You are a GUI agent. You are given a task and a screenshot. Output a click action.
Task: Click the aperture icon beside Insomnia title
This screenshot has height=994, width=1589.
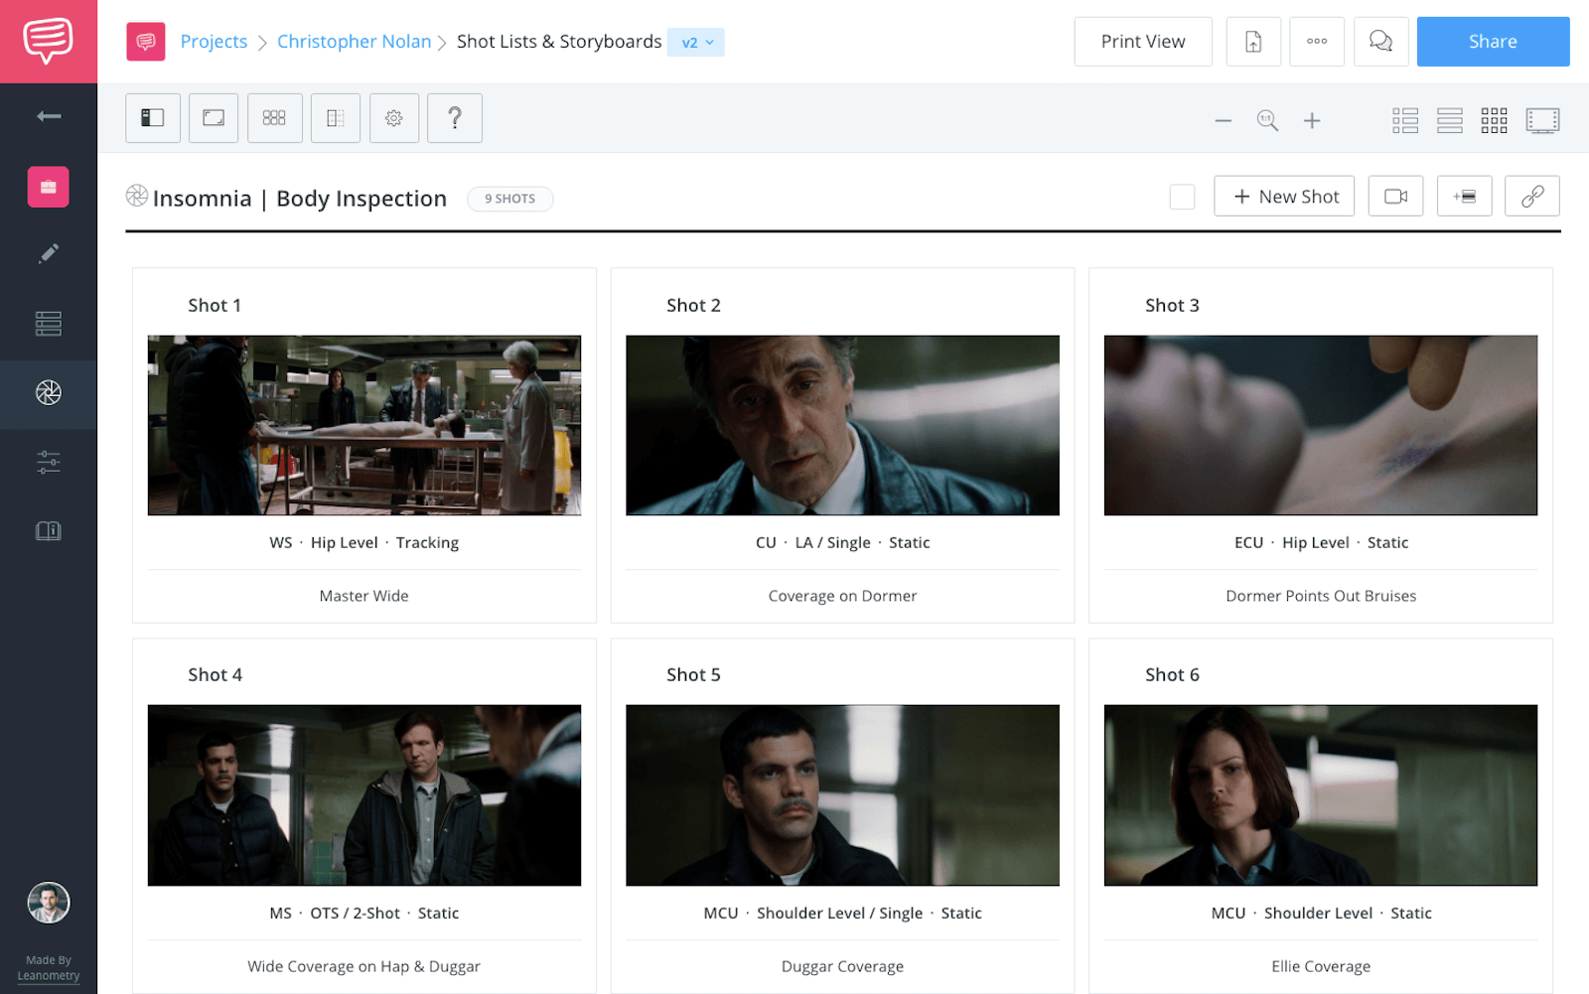137,196
